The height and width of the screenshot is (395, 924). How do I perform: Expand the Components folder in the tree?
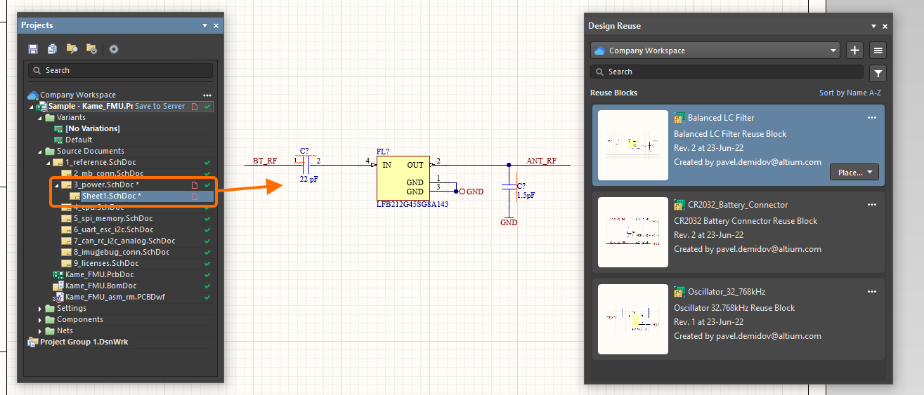[40, 319]
